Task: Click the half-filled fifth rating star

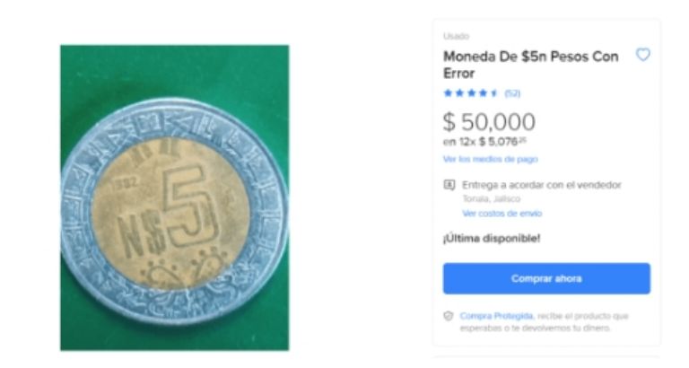Action: (x=494, y=92)
